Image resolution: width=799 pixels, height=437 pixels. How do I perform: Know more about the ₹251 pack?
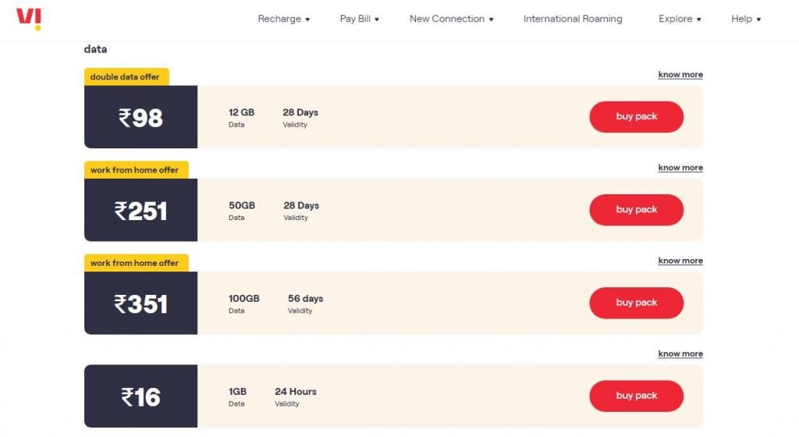click(680, 168)
